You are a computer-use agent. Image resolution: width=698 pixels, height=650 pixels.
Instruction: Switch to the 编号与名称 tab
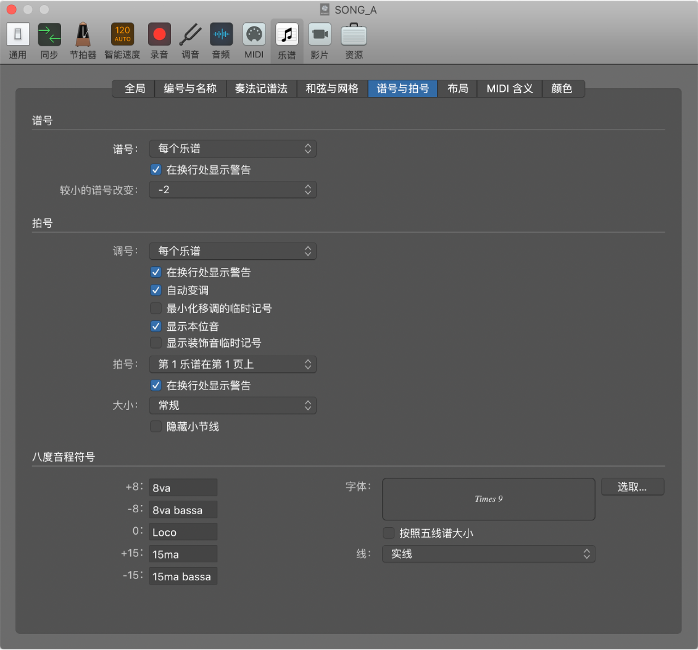[190, 89]
